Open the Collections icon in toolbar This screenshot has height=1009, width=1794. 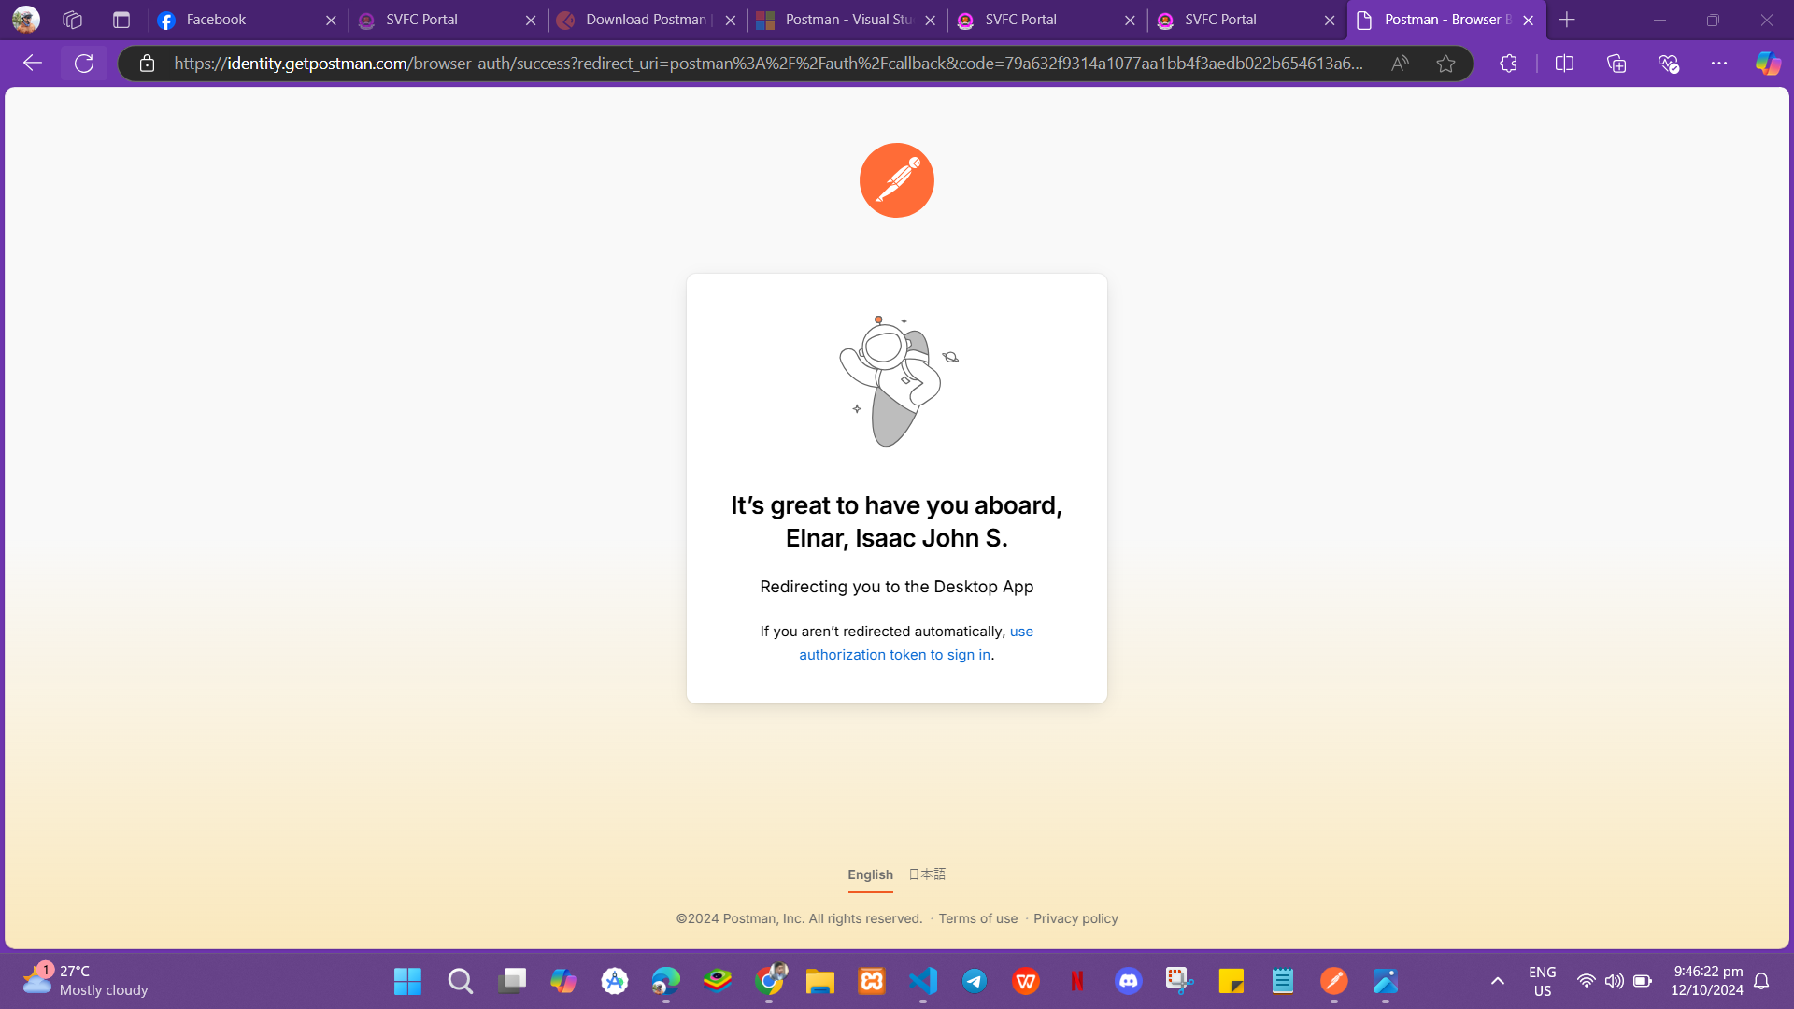[1616, 64]
